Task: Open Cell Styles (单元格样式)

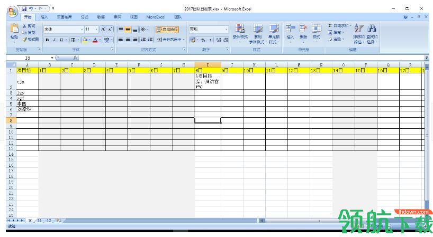Action: click(x=274, y=33)
